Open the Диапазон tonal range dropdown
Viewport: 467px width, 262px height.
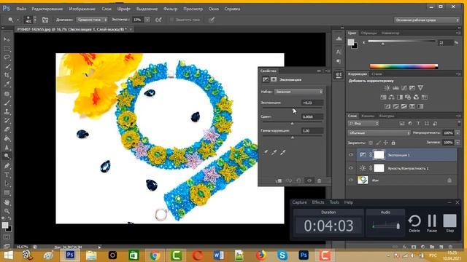click(x=92, y=20)
